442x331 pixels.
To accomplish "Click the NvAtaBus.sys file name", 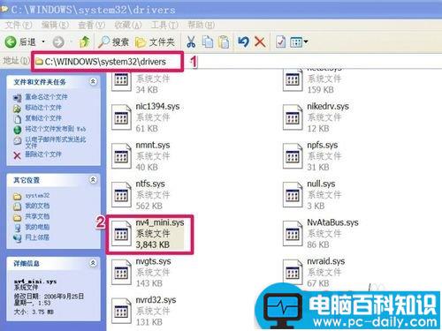I will click(332, 222).
